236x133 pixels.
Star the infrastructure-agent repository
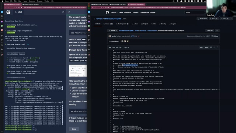coord(225,19)
